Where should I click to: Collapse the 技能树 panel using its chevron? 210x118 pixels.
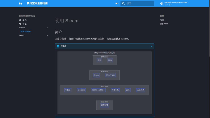pyautogui.click(x=151, y=46)
